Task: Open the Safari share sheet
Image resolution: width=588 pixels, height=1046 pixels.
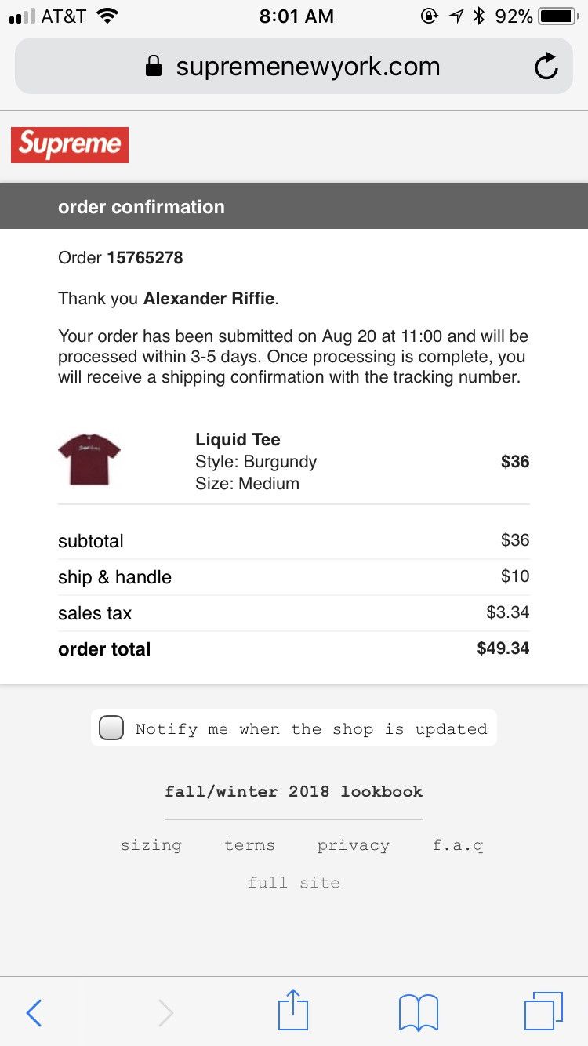Action: pyautogui.click(x=293, y=1010)
